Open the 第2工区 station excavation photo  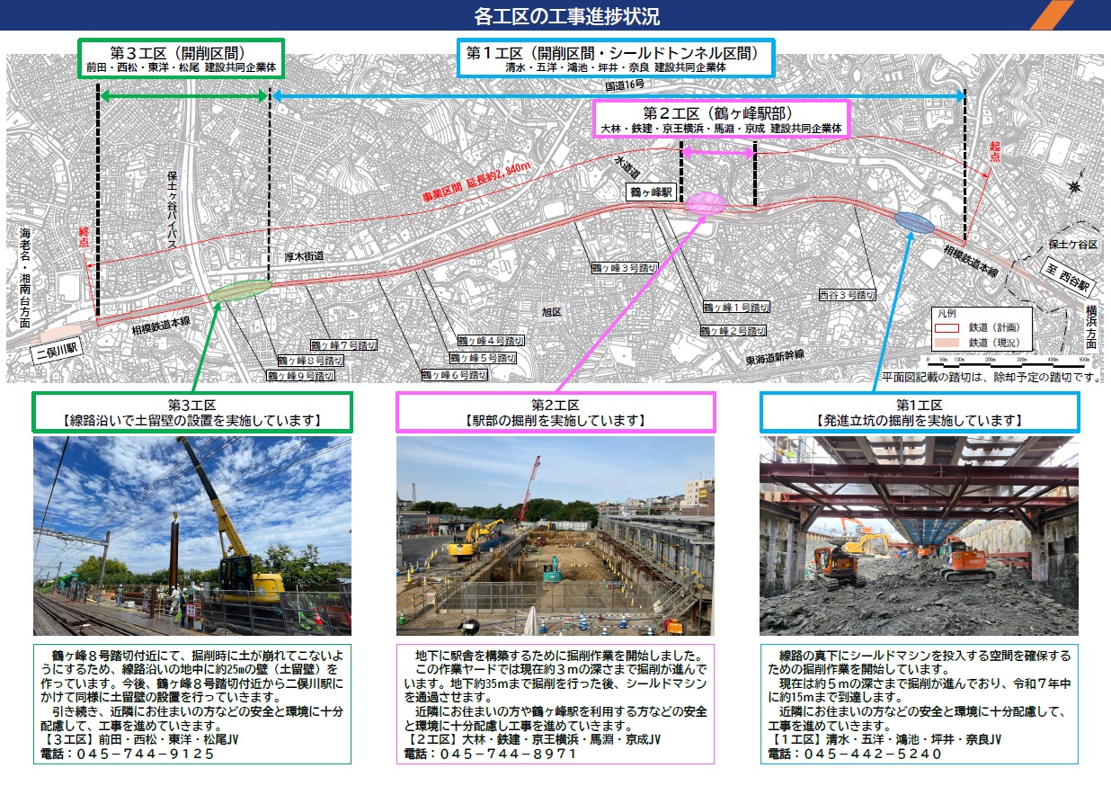[555, 536]
